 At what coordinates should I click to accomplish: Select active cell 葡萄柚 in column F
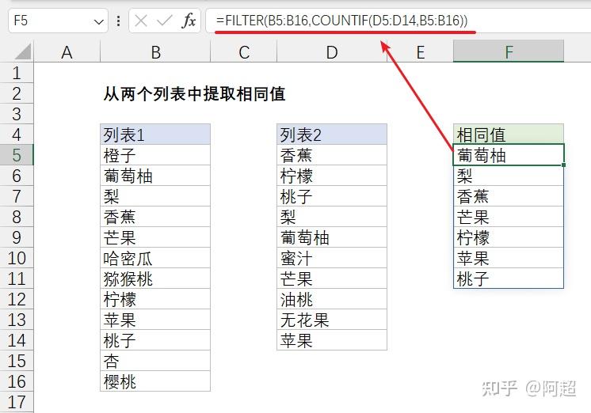509,155
